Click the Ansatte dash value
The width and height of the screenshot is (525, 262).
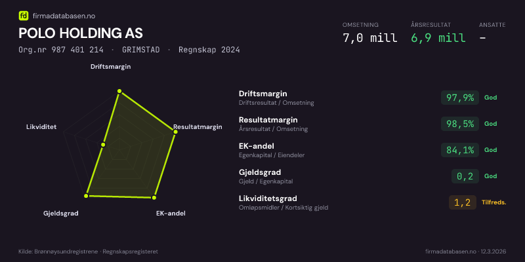(x=483, y=37)
